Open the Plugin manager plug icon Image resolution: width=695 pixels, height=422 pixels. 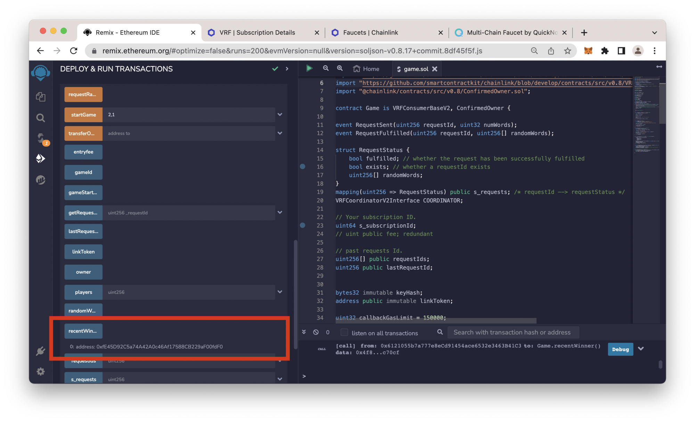[41, 351]
